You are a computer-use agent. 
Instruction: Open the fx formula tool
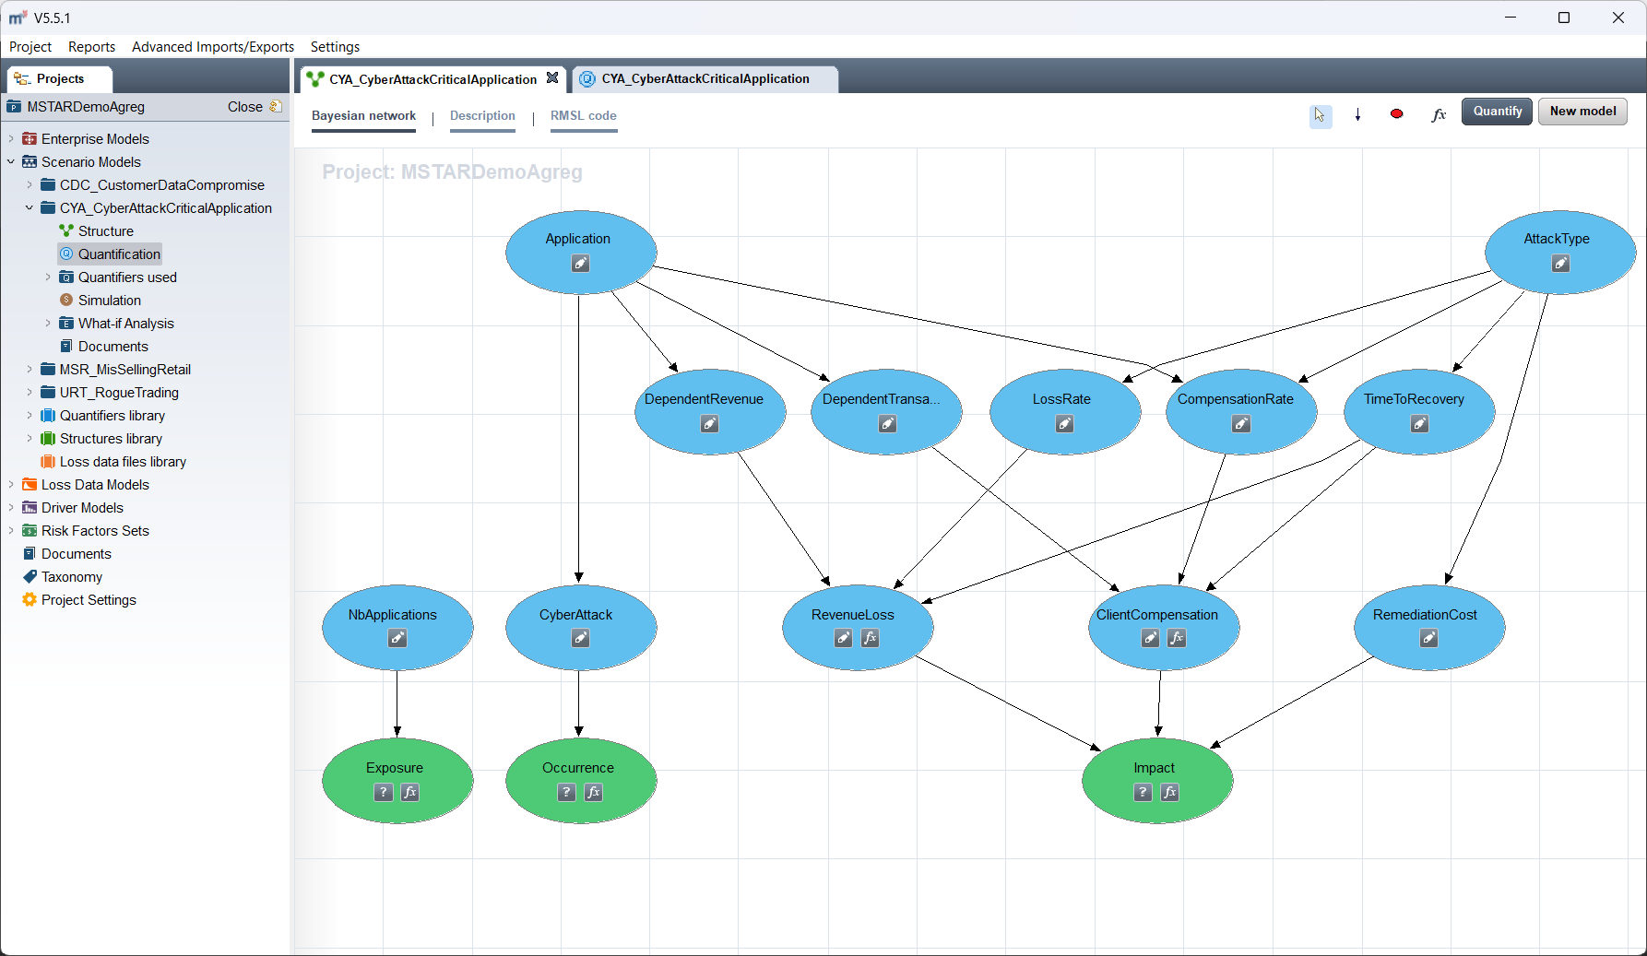pyautogui.click(x=1439, y=114)
